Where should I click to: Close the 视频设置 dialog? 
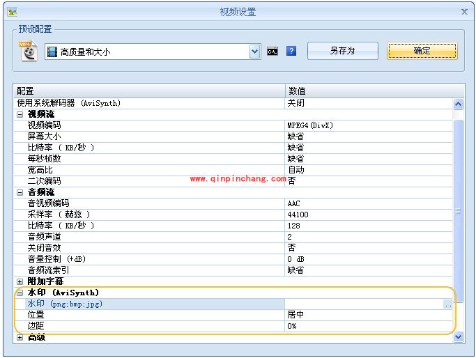tap(464, 12)
